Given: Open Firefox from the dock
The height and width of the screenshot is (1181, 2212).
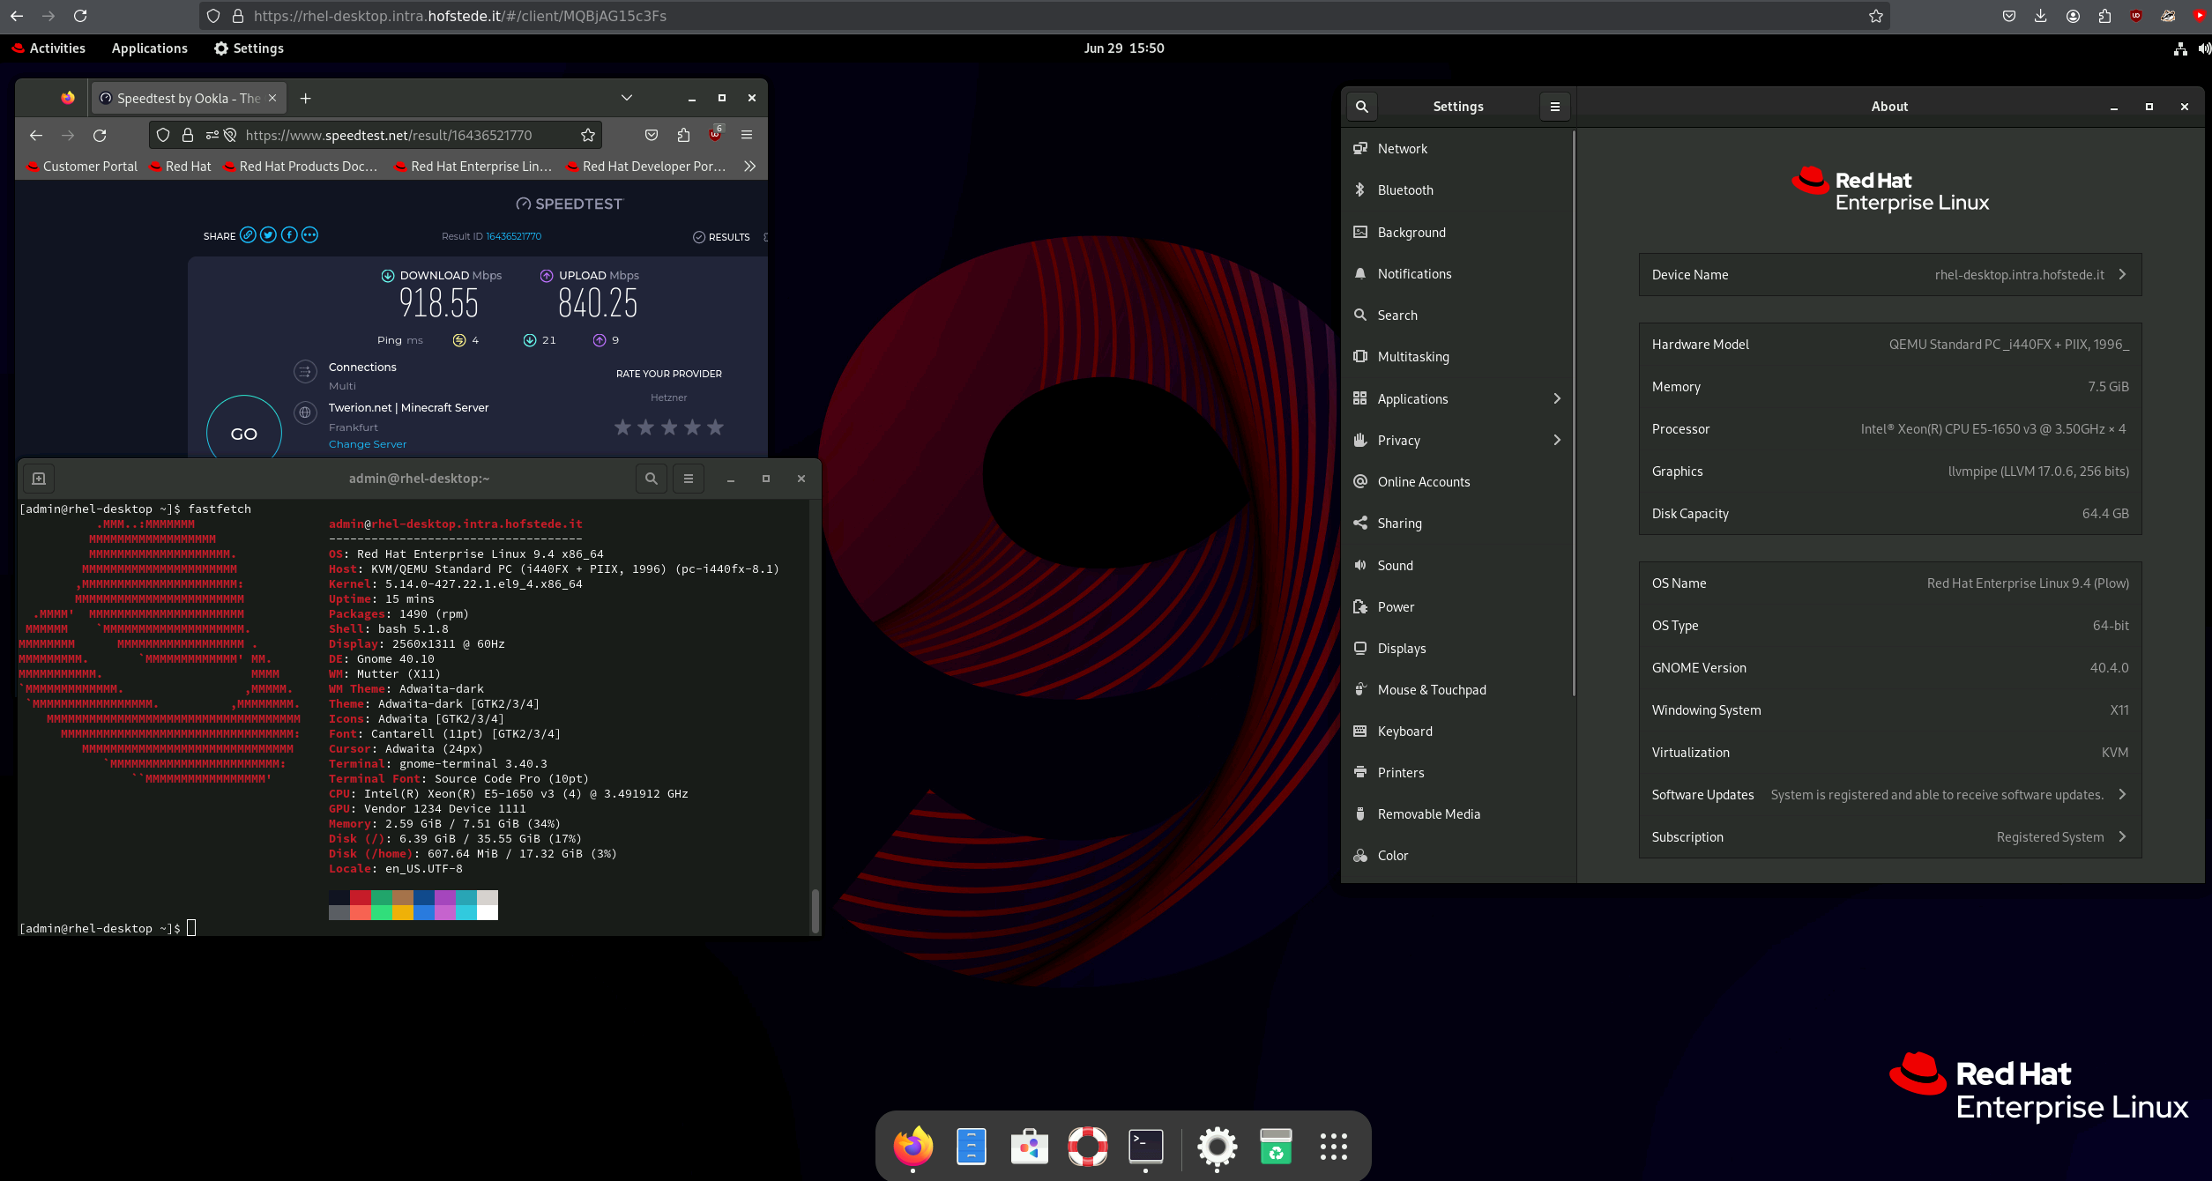Looking at the screenshot, I should click(x=912, y=1147).
